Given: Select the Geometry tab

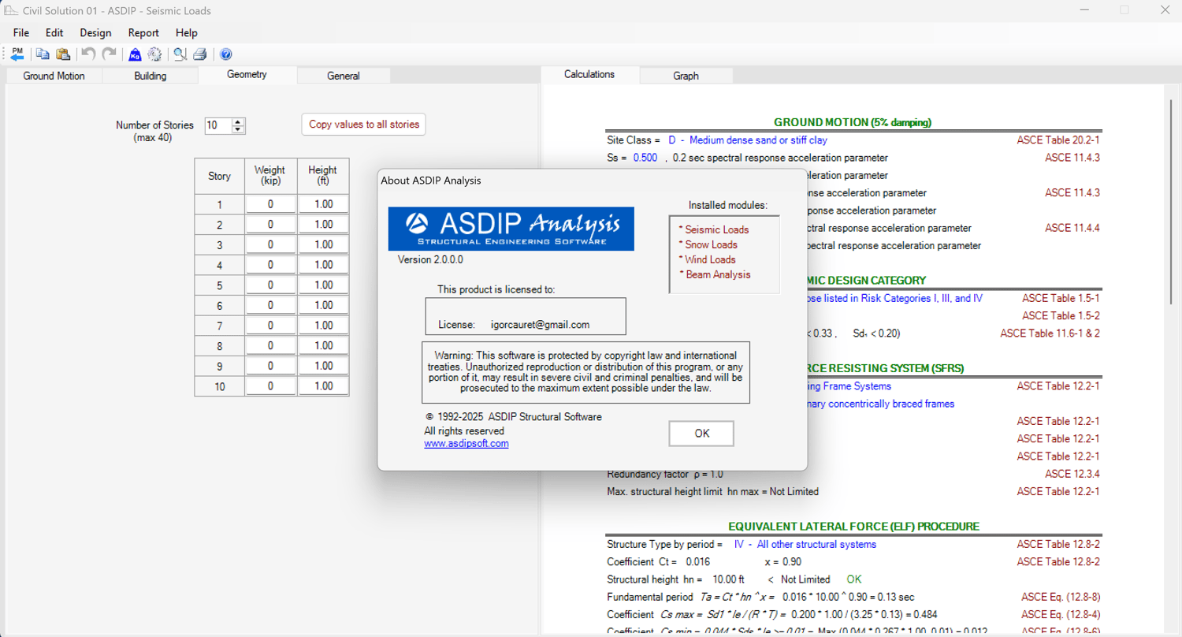Looking at the screenshot, I should click(247, 75).
